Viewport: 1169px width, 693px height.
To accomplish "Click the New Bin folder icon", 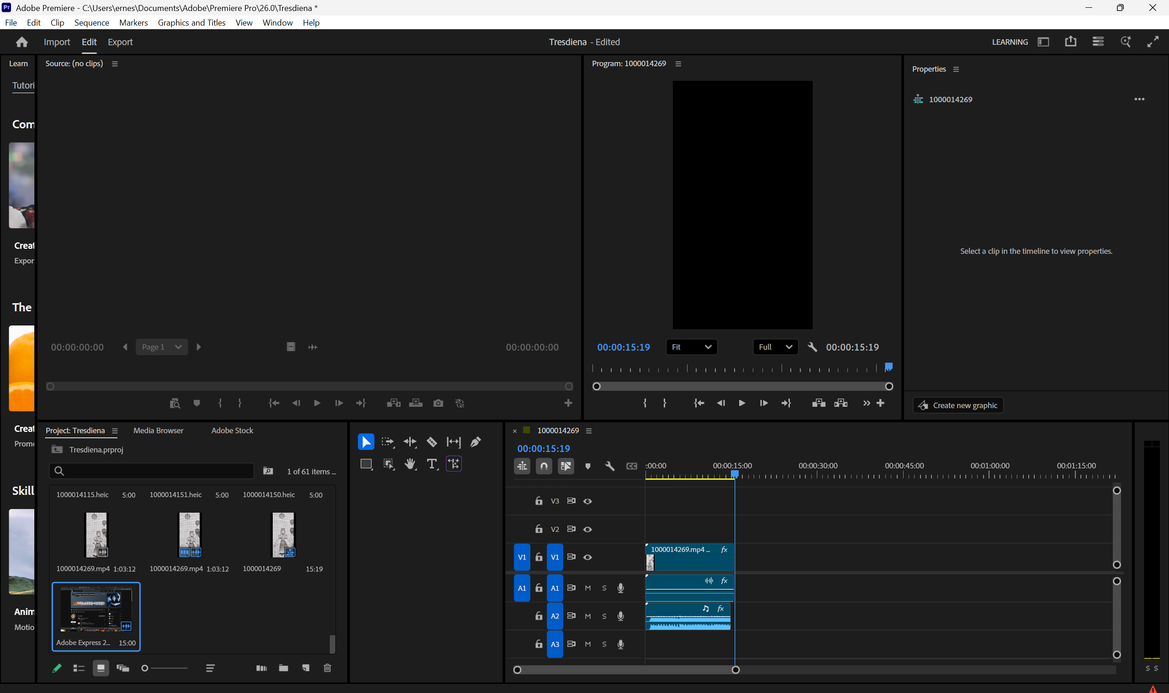I will click(x=283, y=668).
